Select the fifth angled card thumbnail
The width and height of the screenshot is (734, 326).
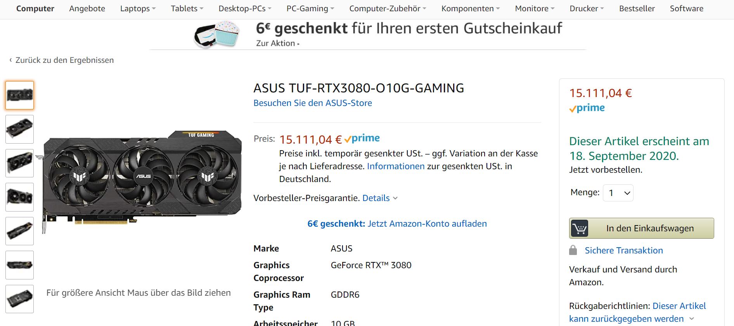(19, 231)
